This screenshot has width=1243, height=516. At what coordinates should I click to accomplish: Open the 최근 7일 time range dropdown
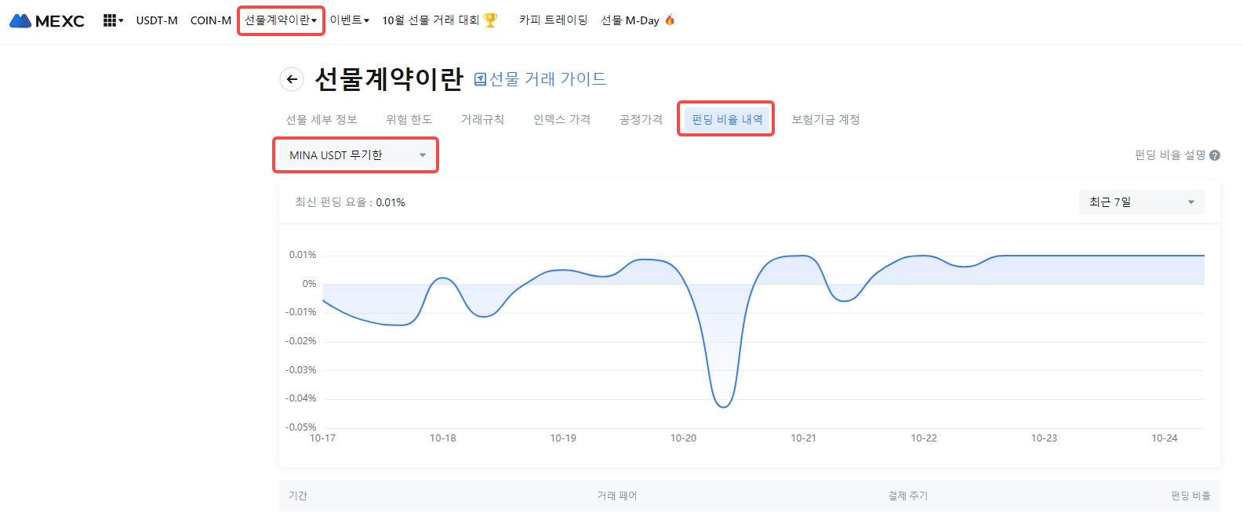coord(1141,202)
